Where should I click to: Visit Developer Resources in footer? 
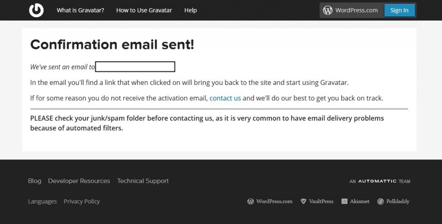click(x=79, y=181)
